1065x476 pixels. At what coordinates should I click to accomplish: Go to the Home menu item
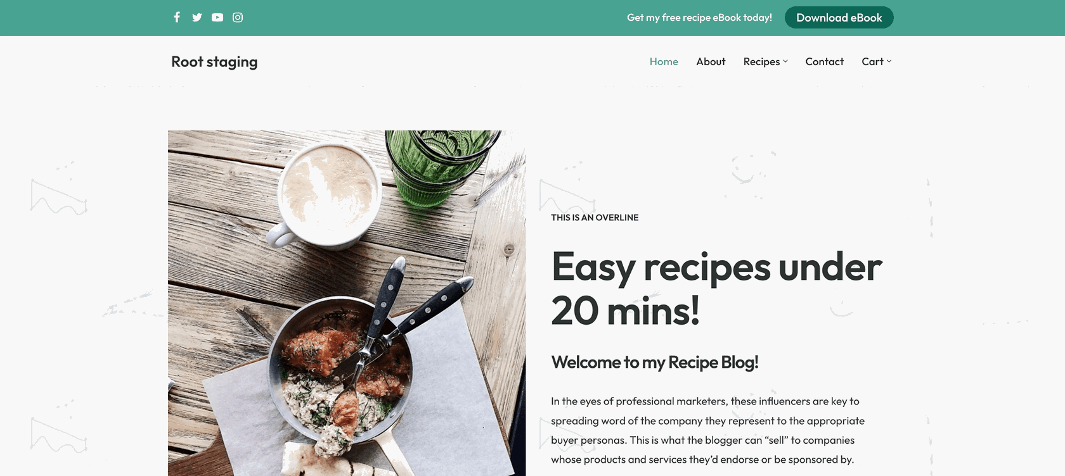[x=664, y=61]
